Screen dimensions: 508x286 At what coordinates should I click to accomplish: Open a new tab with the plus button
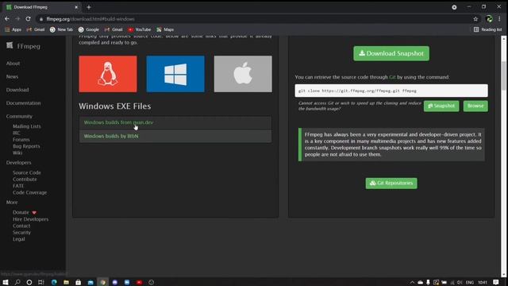[88, 7]
